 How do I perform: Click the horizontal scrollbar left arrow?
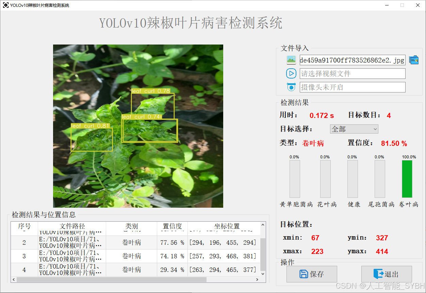pyautogui.click(x=14, y=279)
